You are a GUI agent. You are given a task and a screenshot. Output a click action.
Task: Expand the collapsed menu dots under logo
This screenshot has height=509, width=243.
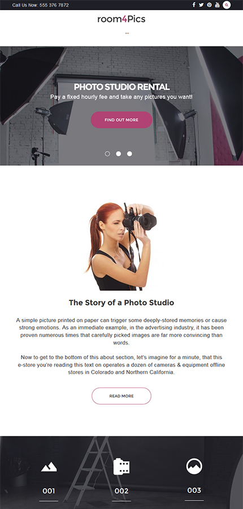click(x=127, y=33)
